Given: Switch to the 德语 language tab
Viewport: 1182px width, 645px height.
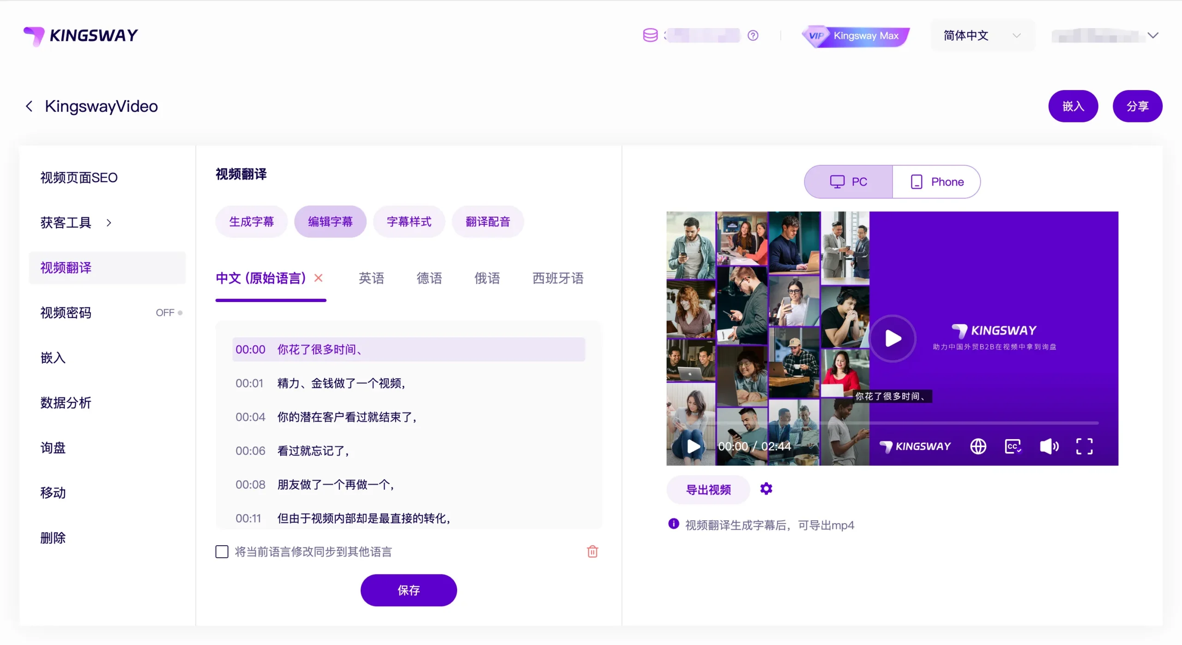Looking at the screenshot, I should (429, 278).
